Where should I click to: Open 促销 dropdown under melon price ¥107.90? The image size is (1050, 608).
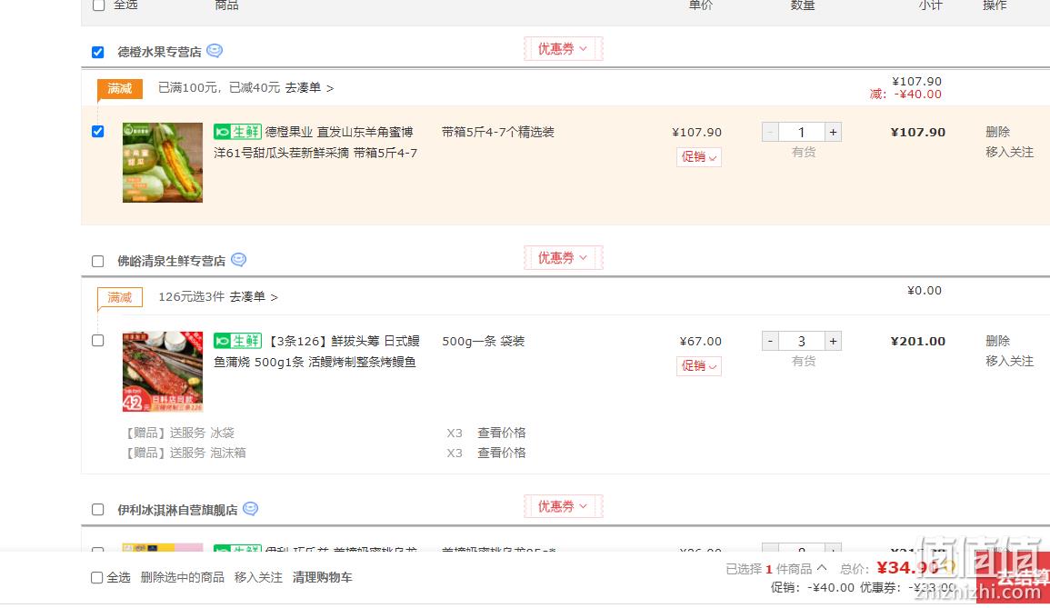(698, 156)
